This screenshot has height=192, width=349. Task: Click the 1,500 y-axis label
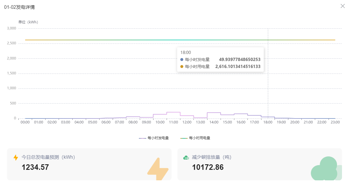pos(12,73)
